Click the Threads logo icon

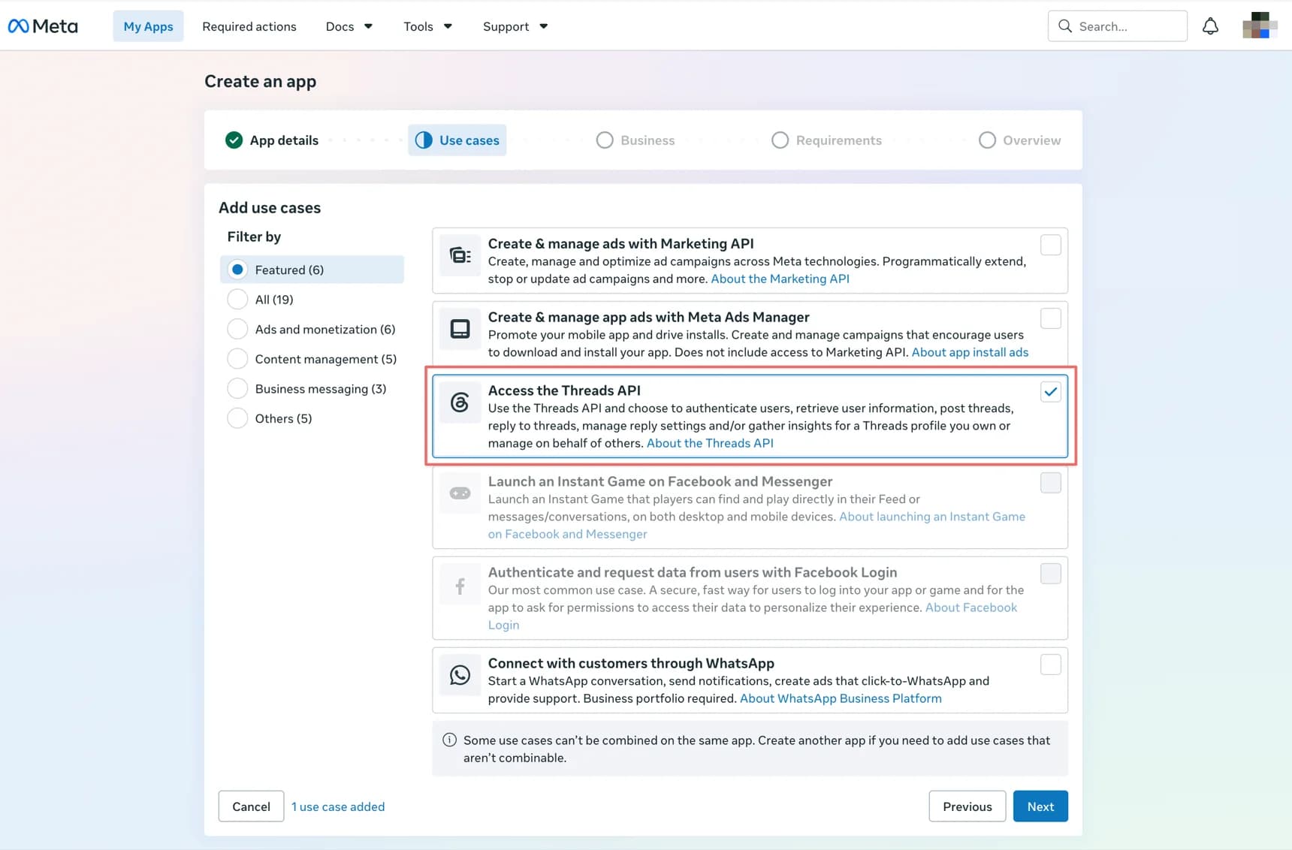click(x=460, y=402)
